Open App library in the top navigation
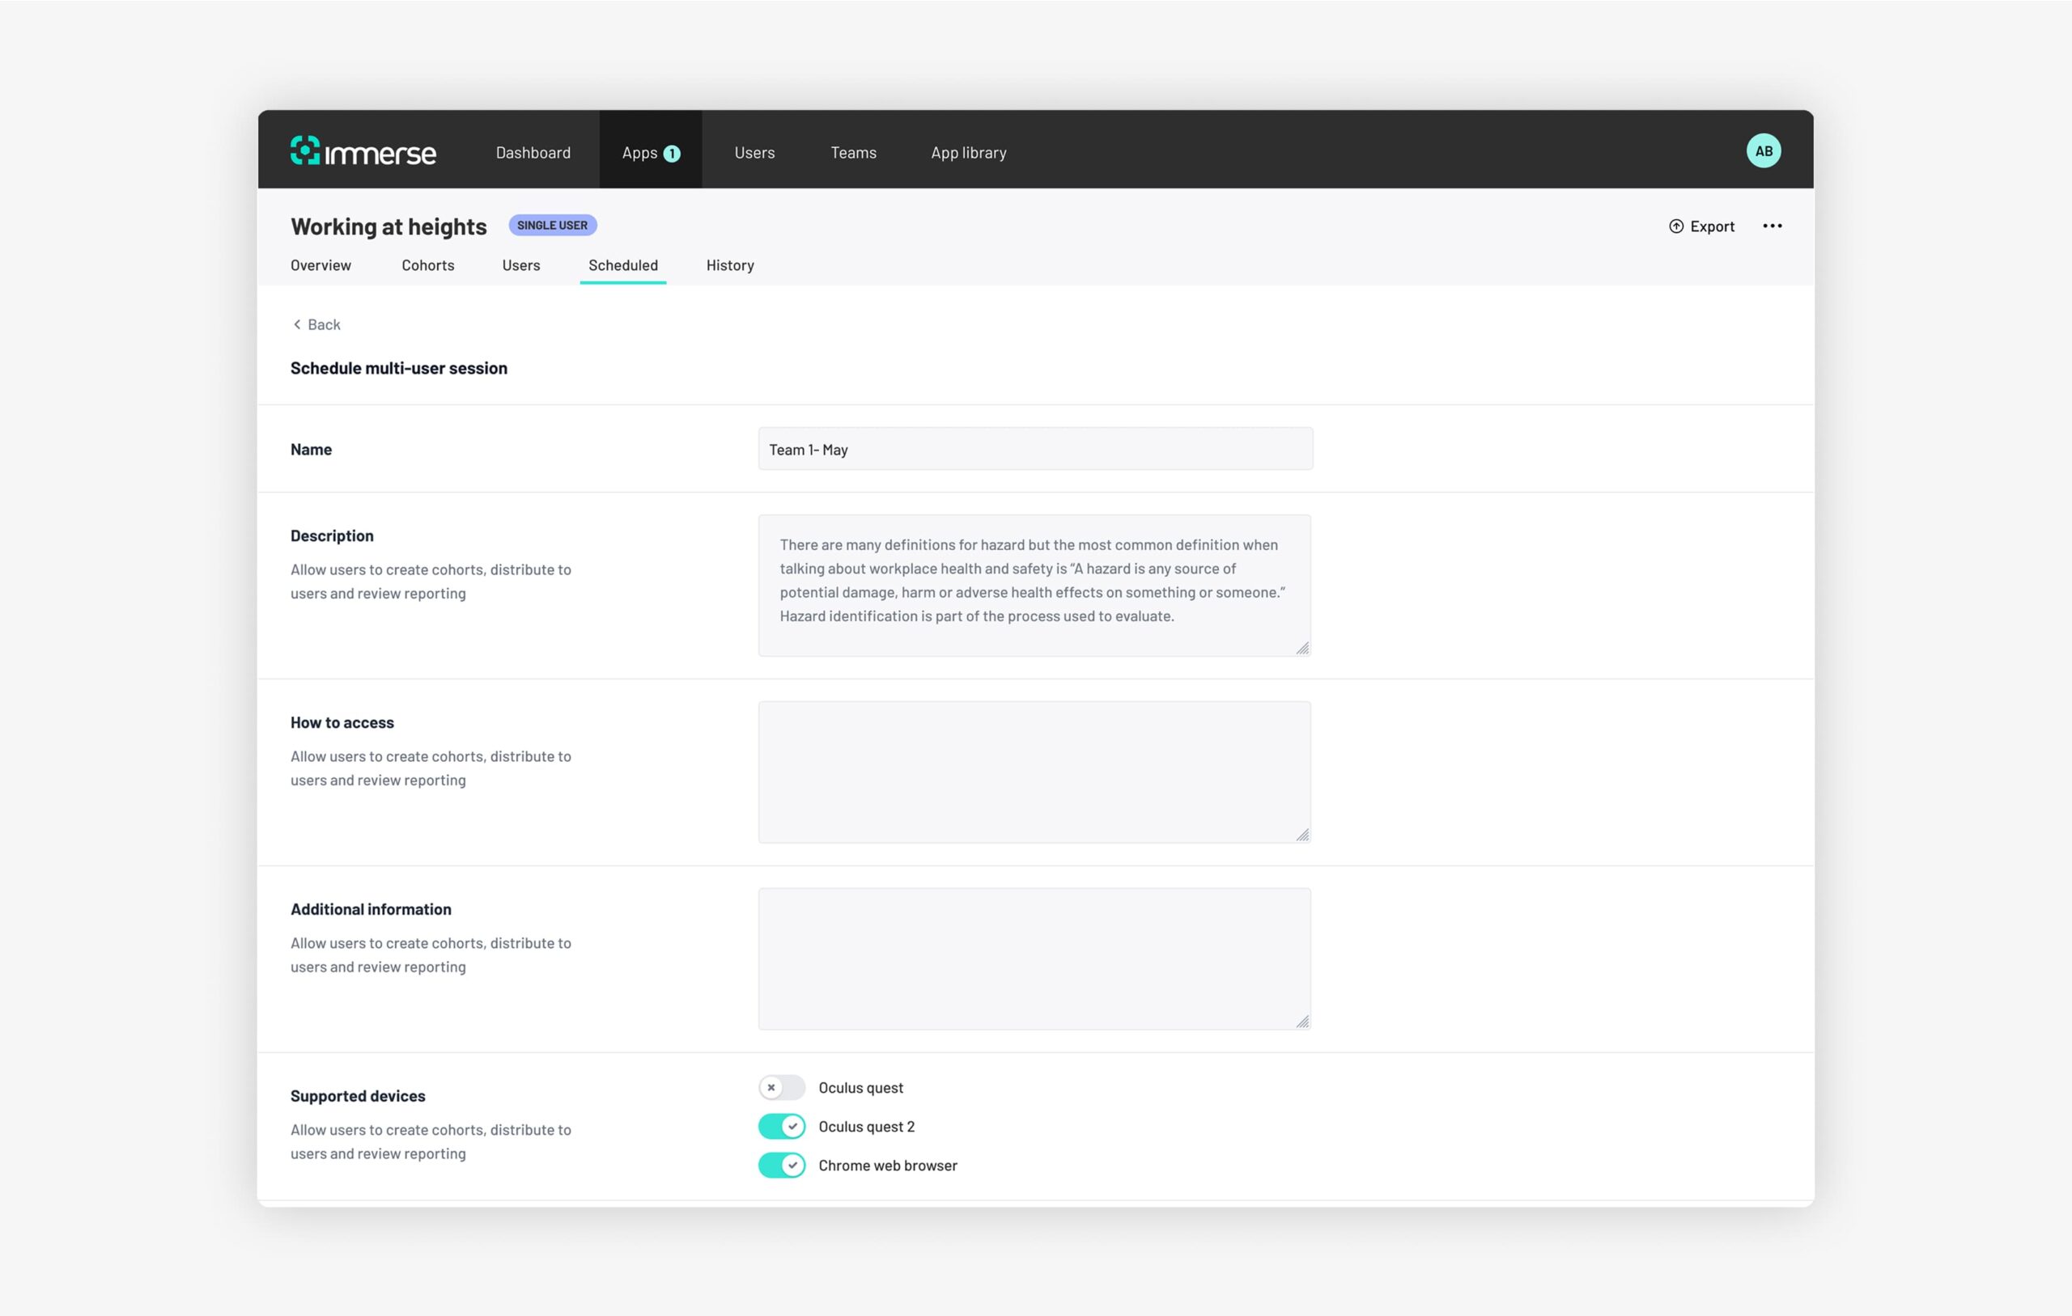This screenshot has height=1316, width=2072. tap(969, 152)
